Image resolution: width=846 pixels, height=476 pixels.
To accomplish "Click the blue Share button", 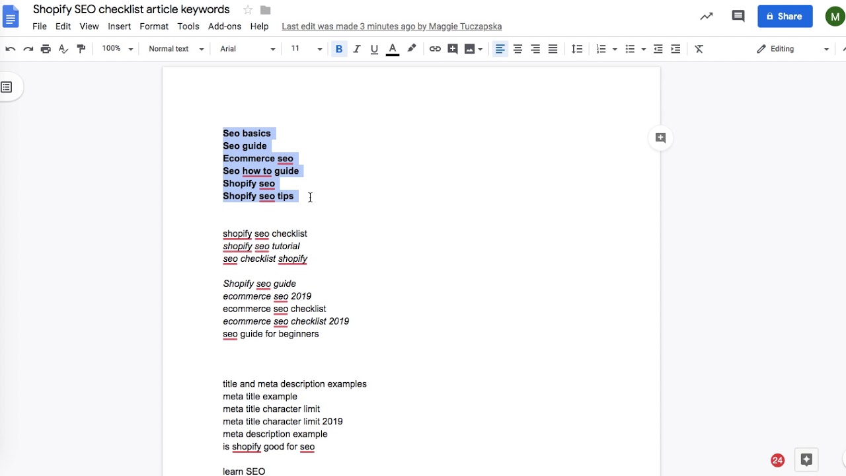I will pos(785,17).
